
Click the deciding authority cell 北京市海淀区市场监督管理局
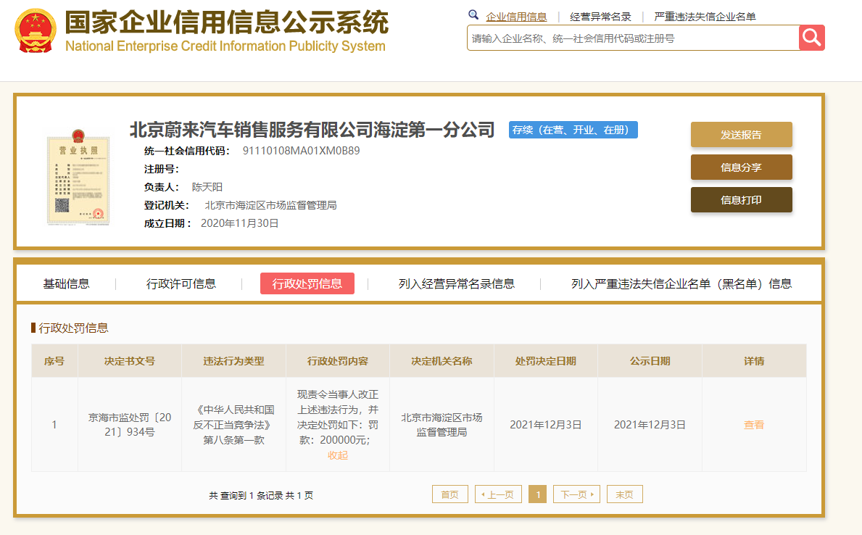click(442, 425)
